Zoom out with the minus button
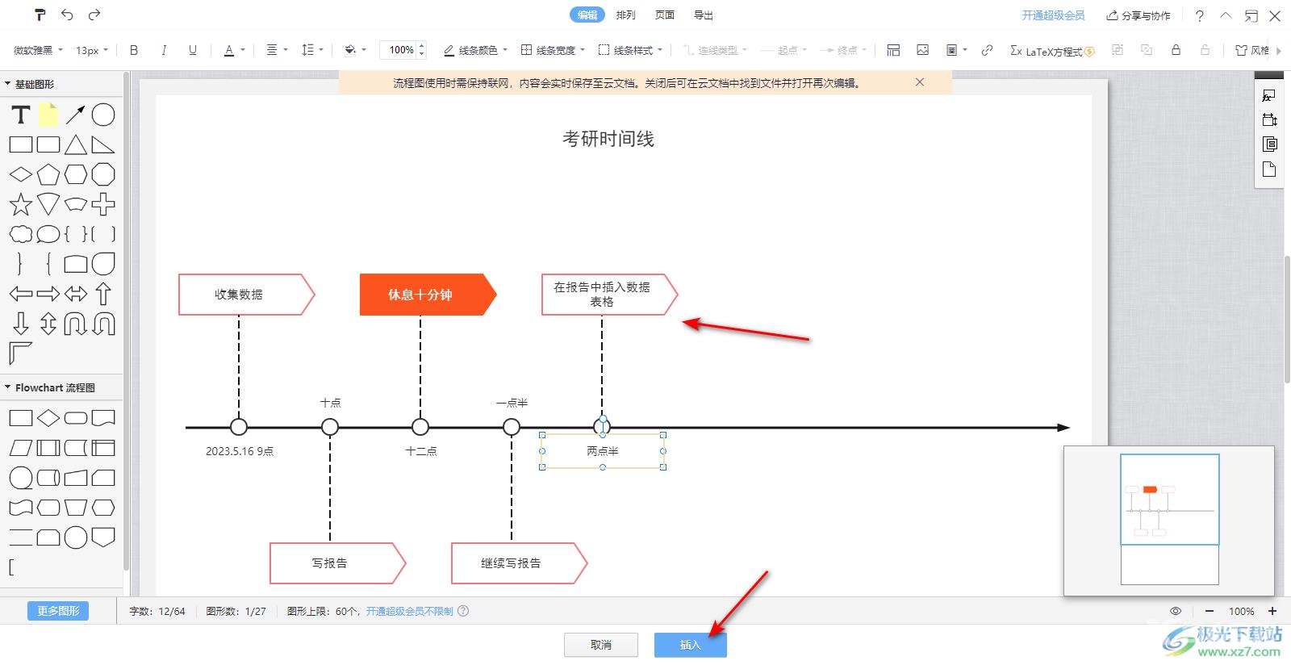 tap(1209, 611)
